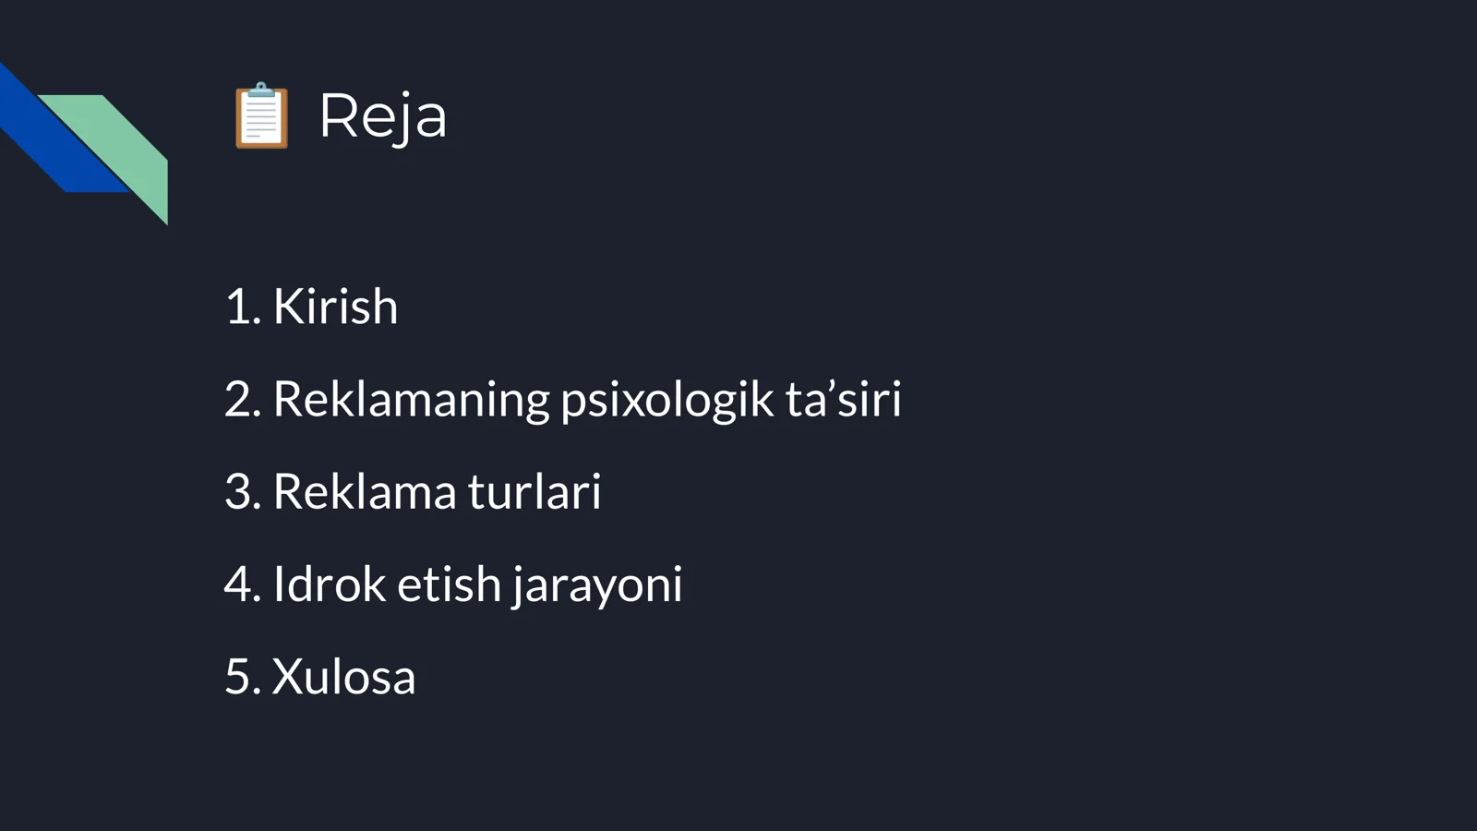Click the list item "1. Kirish"

pyautogui.click(x=311, y=307)
